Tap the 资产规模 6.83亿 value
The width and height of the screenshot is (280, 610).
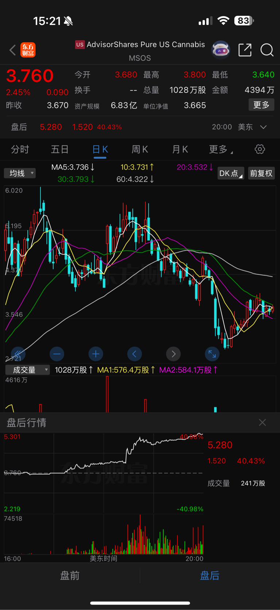[x=124, y=105]
